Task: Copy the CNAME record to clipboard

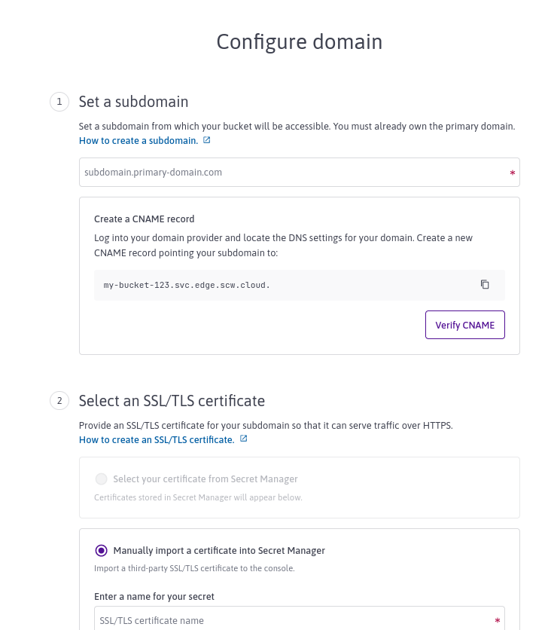Action: pyautogui.click(x=485, y=285)
